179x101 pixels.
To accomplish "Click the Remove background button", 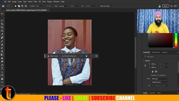I will pos(69,56).
